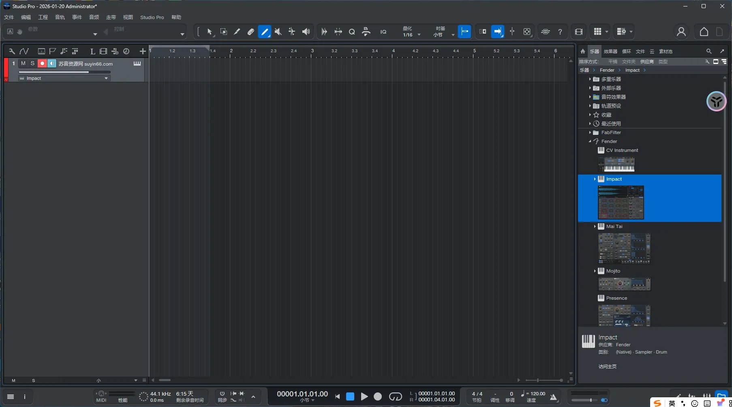Viewport: 732px width, 407px height.
Task: Open the quantize 1/16 dropdown
Action: (x=419, y=35)
